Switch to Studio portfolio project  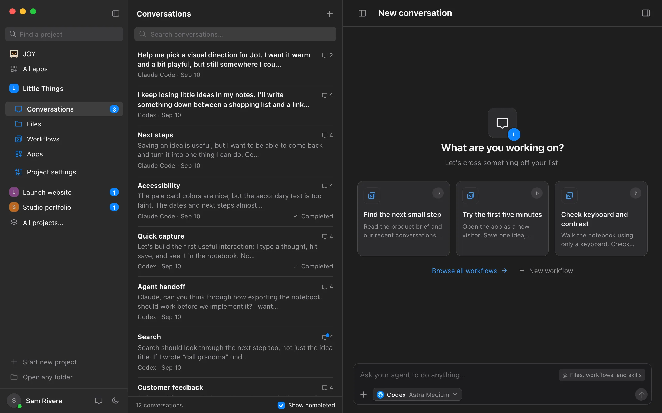pyautogui.click(x=64, y=207)
